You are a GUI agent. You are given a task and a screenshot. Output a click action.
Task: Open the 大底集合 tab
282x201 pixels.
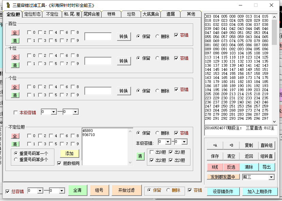[x=151, y=14]
